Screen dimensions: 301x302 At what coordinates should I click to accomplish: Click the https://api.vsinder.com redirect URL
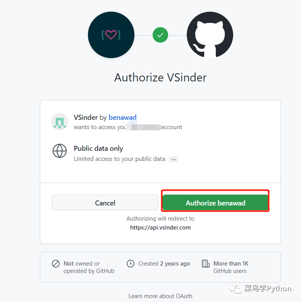[x=160, y=228]
